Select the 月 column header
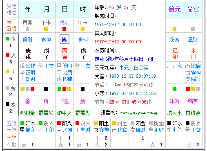Screen dimensions: 207x151 [x=46, y=9]
